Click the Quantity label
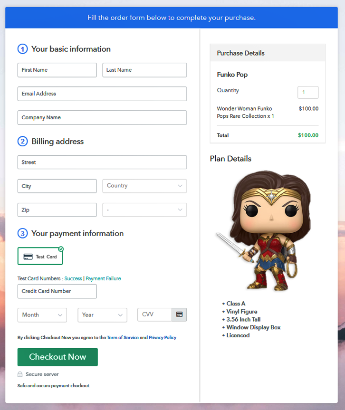The width and height of the screenshot is (345, 410). (228, 90)
